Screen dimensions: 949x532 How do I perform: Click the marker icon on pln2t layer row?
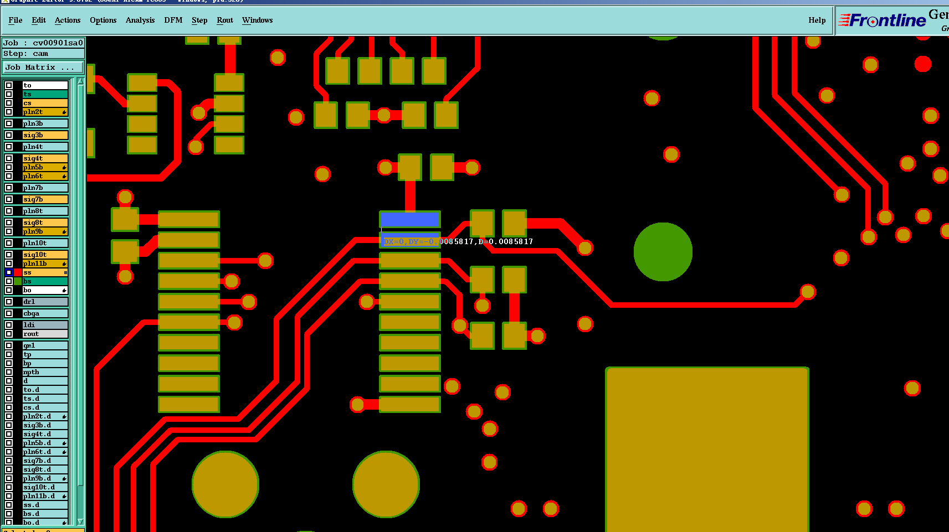[64, 112]
